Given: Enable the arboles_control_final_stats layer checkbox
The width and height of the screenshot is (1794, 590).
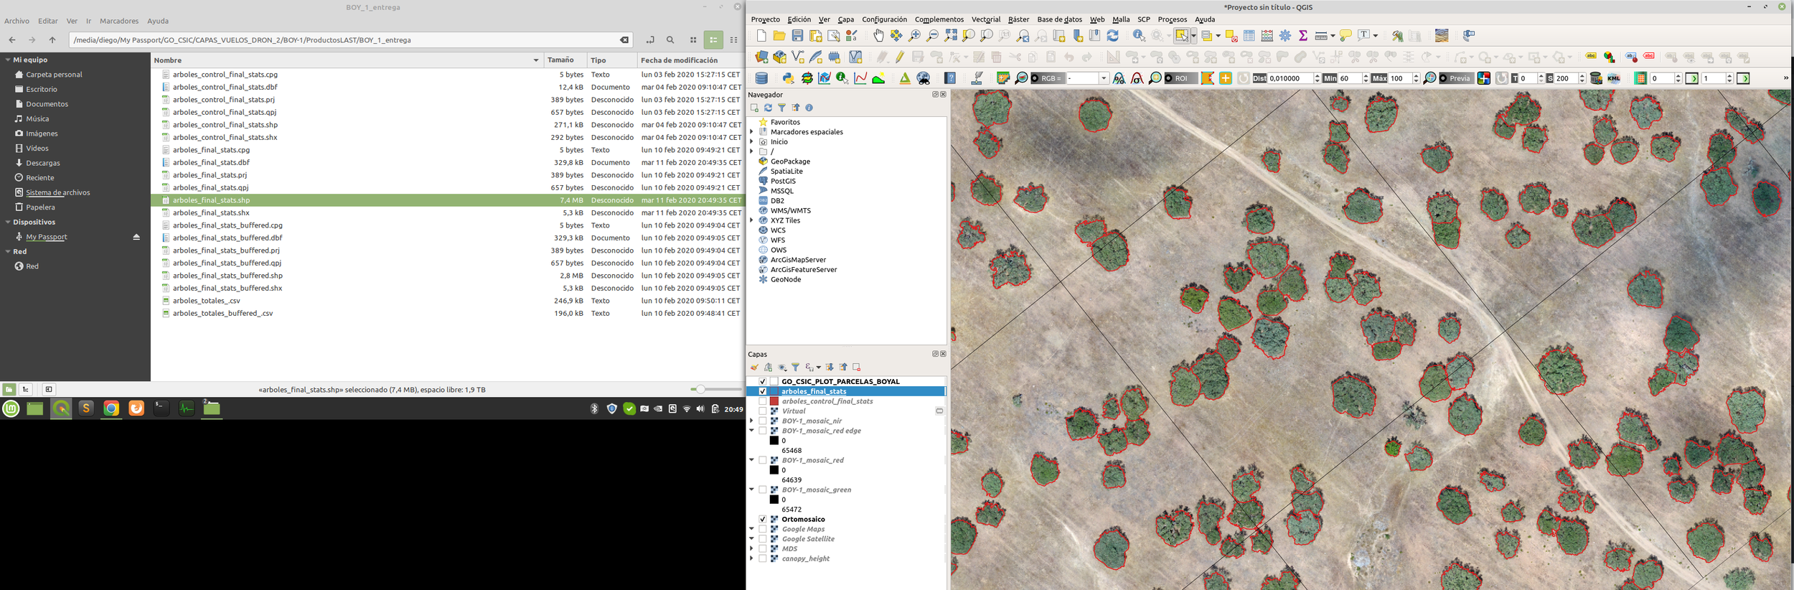Looking at the screenshot, I should tap(763, 401).
